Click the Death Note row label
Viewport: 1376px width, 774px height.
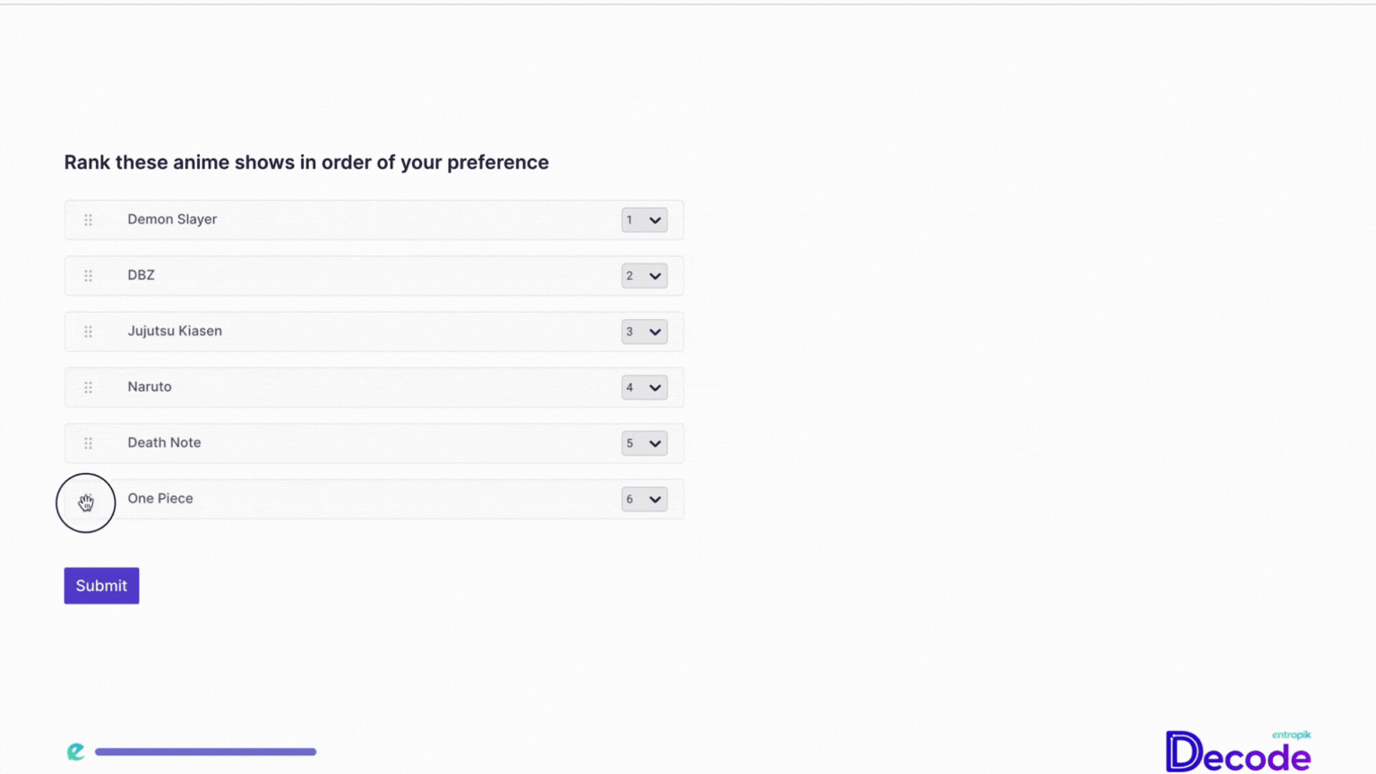164,443
